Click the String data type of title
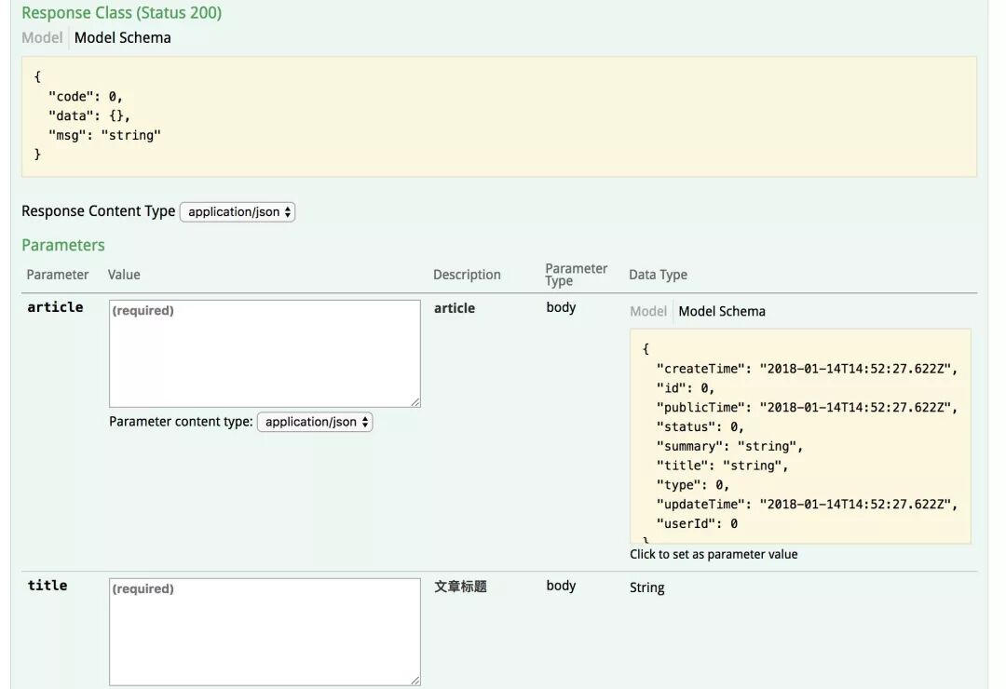The height and width of the screenshot is (689, 1006). (647, 588)
